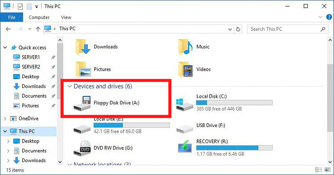Select pinned Downloads in Quick access
This screenshot has height=175, width=334.
(34, 86)
